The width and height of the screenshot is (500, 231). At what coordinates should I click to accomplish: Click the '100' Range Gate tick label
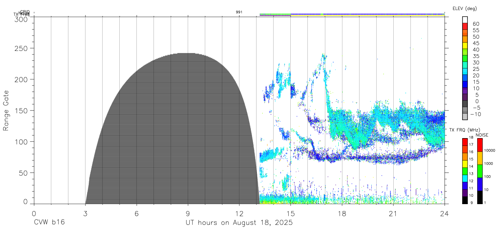(22, 142)
